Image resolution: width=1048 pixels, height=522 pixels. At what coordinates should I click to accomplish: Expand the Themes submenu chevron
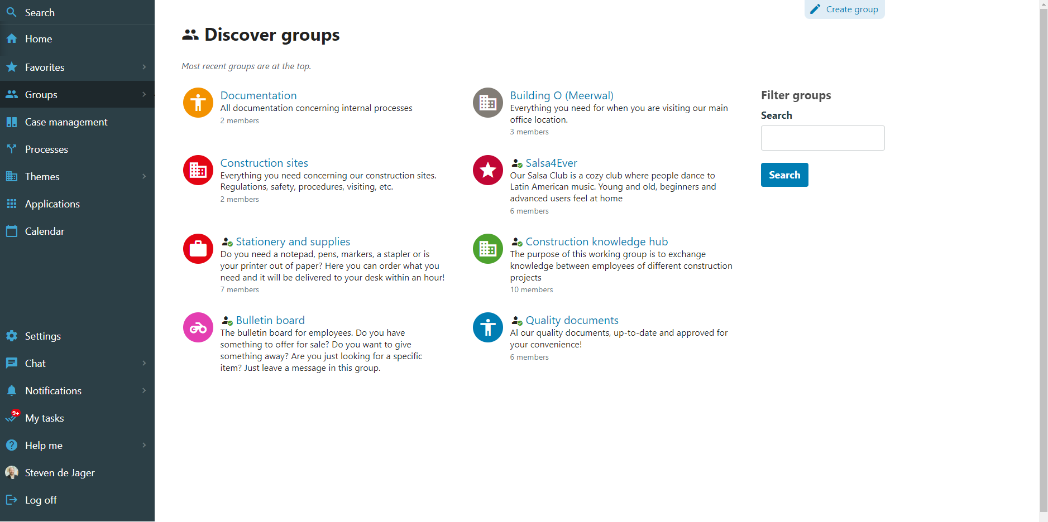[x=144, y=177]
